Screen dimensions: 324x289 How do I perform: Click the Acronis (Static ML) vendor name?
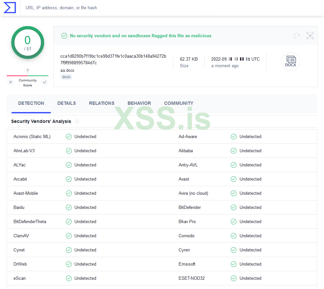pyautogui.click(x=32, y=136)
